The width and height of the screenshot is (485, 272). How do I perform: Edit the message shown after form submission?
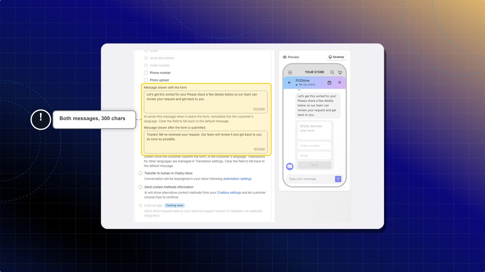(x=206, y=142)
